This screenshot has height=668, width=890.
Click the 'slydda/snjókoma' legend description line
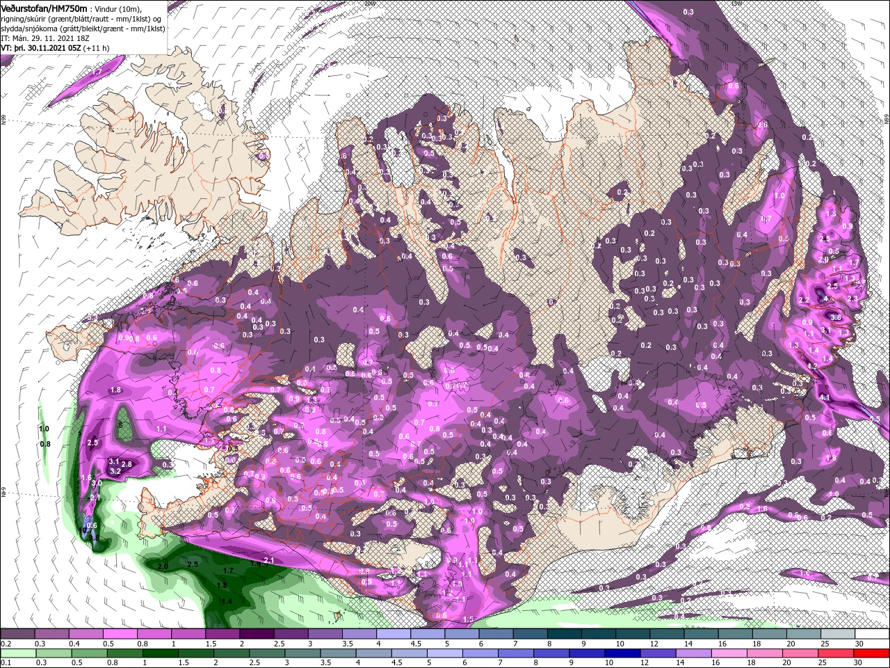coord(83,29)
